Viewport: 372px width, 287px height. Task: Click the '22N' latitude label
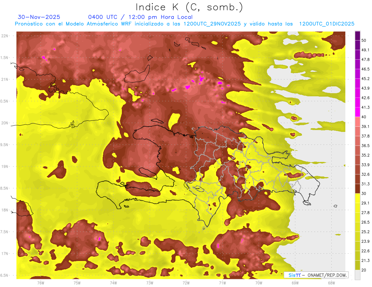pos(5,36)
